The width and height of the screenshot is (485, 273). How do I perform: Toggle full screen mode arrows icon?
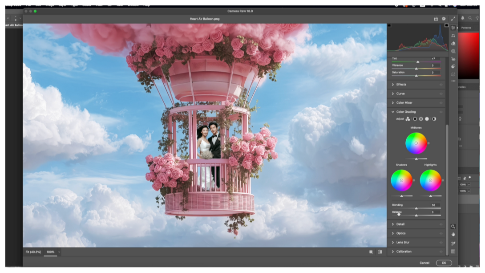453,19
